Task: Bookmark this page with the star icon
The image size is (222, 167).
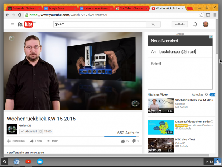Action: 201,15
